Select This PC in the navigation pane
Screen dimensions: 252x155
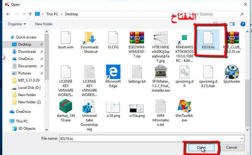point(22,121)
